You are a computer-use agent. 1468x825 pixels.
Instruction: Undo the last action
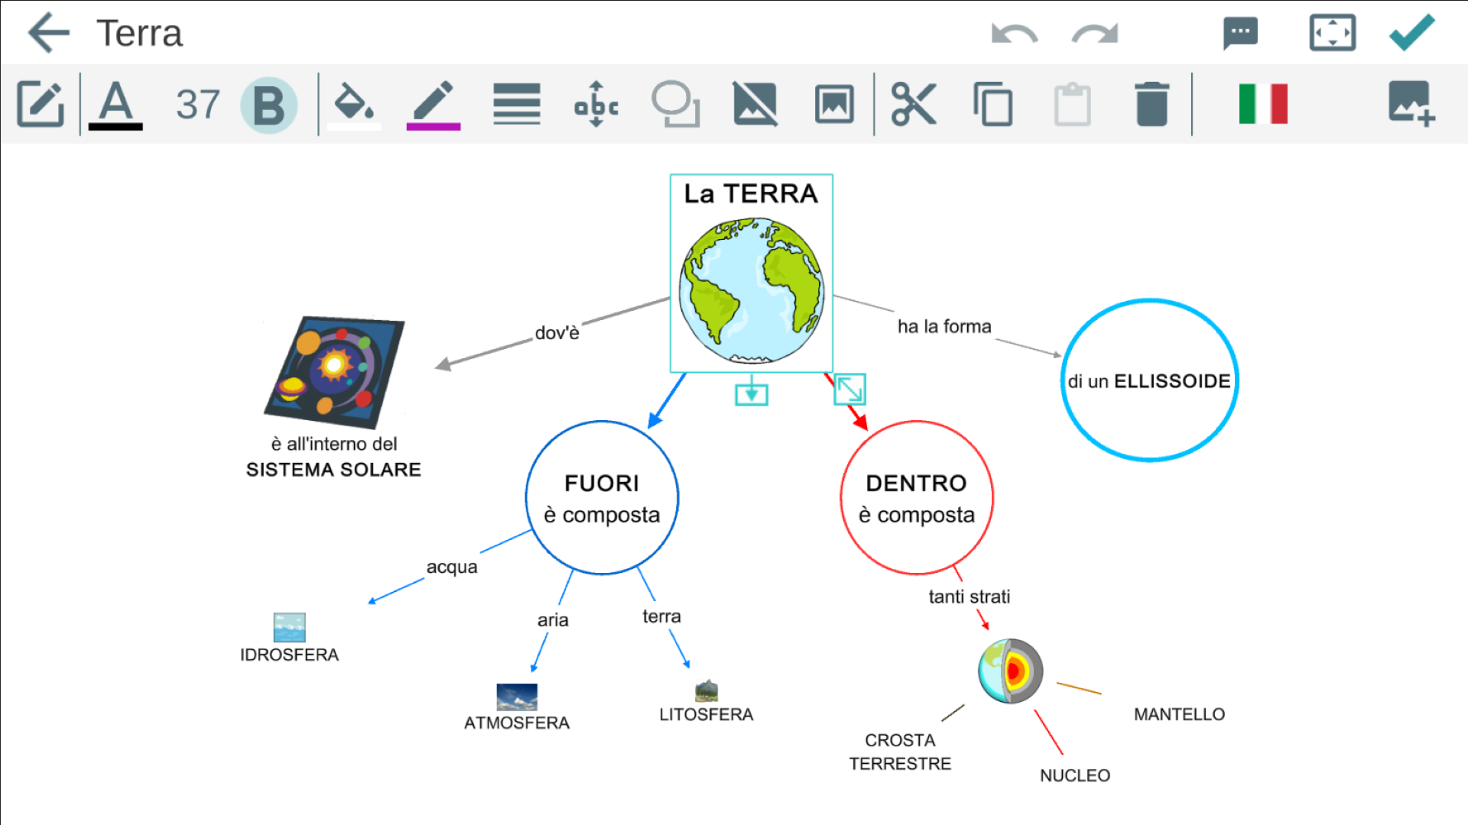(1014, 34)
